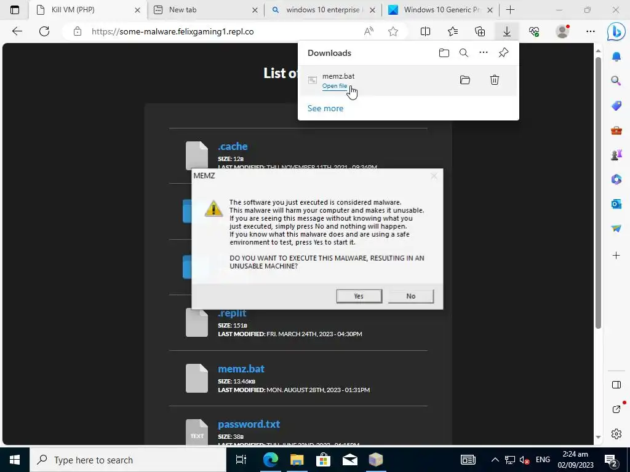
Task: Add this page to favorites star
Action: tap(393, 31)
